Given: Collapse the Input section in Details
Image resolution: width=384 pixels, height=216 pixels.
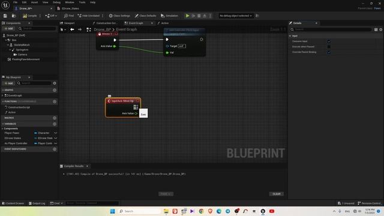Looking at the screenshot, I should pyautogui.click(x=290, y=36).
